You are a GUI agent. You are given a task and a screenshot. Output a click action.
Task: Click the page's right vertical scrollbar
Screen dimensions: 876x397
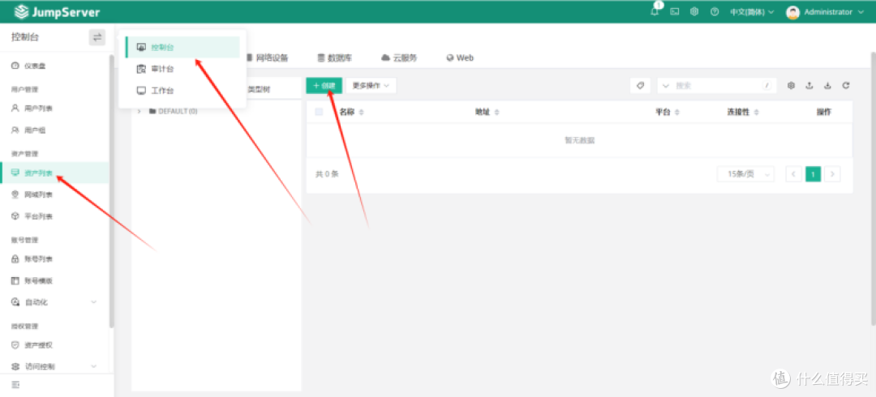pyautogui.click(x=874, y=188)
